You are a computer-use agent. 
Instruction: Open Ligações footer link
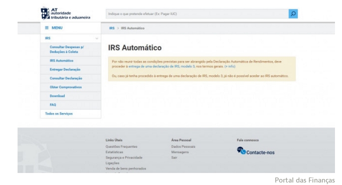[112, 163]
